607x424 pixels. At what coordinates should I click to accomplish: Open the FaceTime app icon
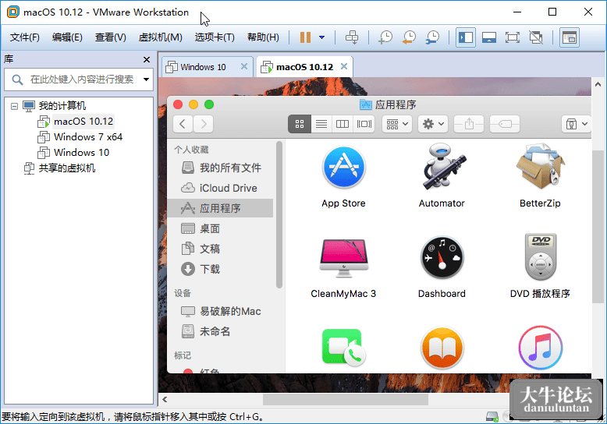343,348
